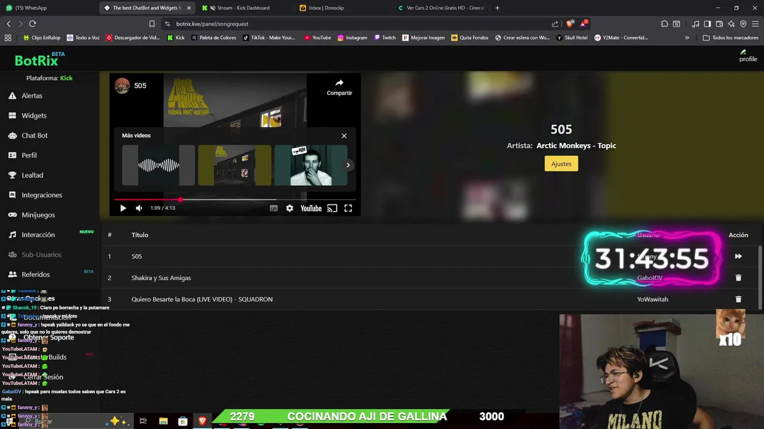The width and height of the screenshot is (764, 429).
Task: Switch to the Stream - Kick Dashboard tab
Action: point(244,8)
